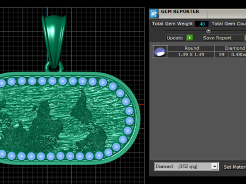This screenshot has width=246, height=184.
Task: Click the 'Diamond' column cell
Action: coord(230,48)
